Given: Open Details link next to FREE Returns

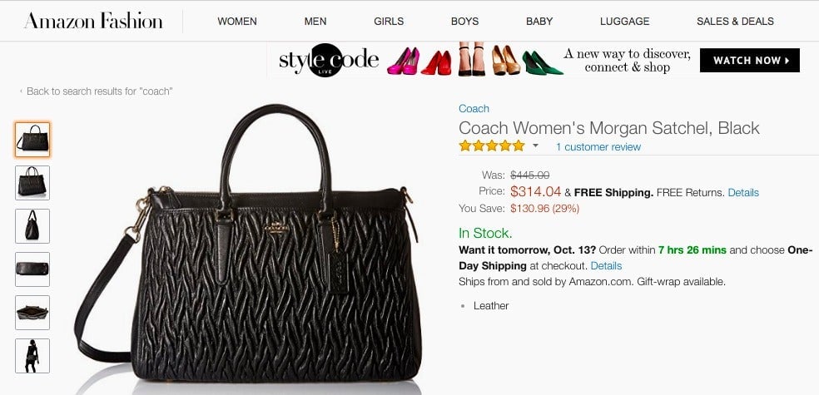Looking at the screenshot, I should 743,193.
